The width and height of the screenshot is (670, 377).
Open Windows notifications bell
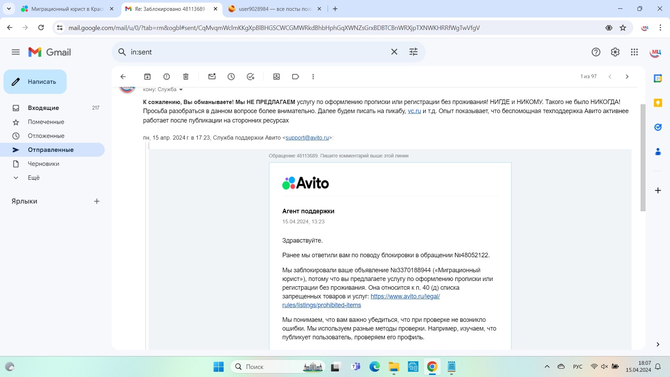[658, 367]
